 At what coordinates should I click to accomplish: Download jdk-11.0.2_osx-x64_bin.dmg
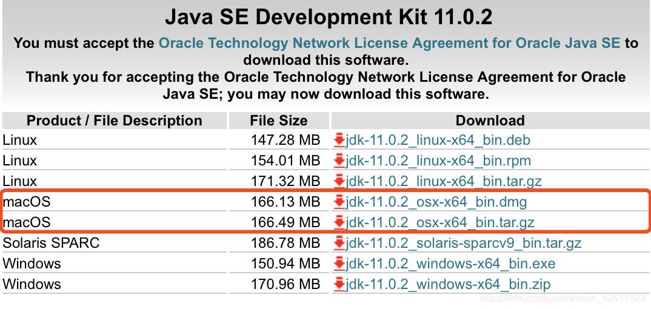(436, 202)
